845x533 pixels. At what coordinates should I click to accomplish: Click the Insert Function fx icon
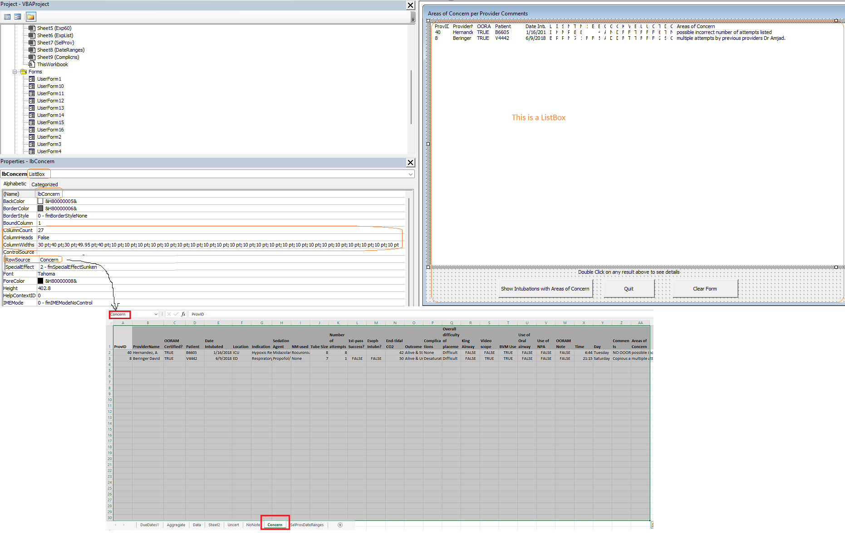pyautogui.click(x=183, y=314)
